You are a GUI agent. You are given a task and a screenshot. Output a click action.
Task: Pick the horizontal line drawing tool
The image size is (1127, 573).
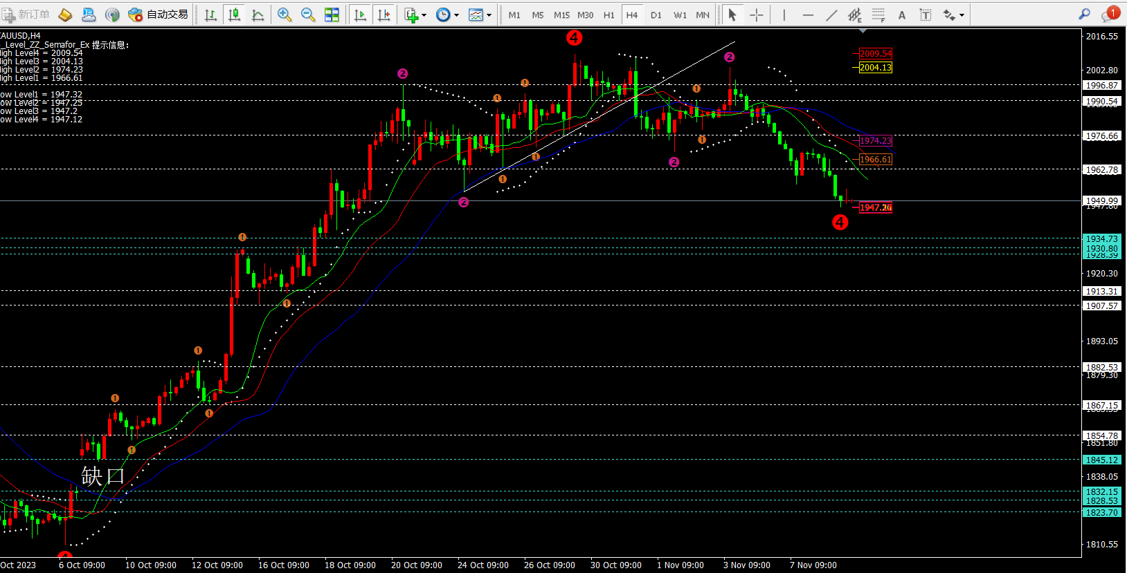(808, 15)
